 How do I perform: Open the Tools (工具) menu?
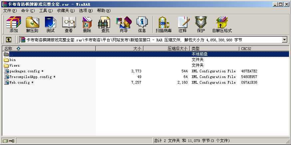click(x=46, y=11)
